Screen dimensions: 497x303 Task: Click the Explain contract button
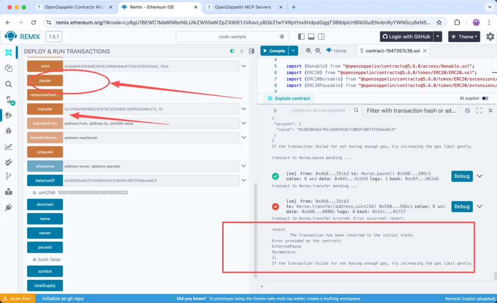[x=289, y=98]
